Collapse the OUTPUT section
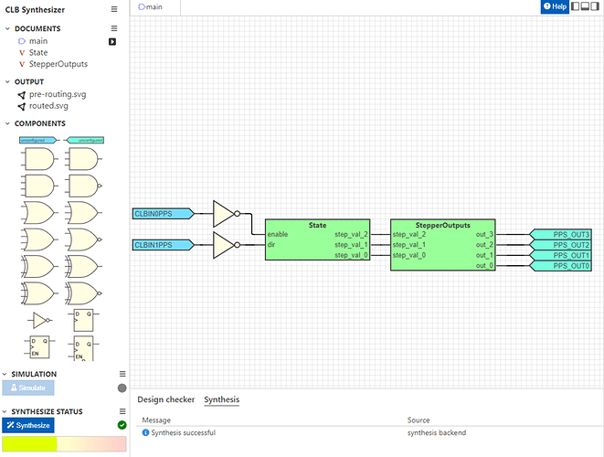This screenshot has width=604, height=457. point(7,81)
